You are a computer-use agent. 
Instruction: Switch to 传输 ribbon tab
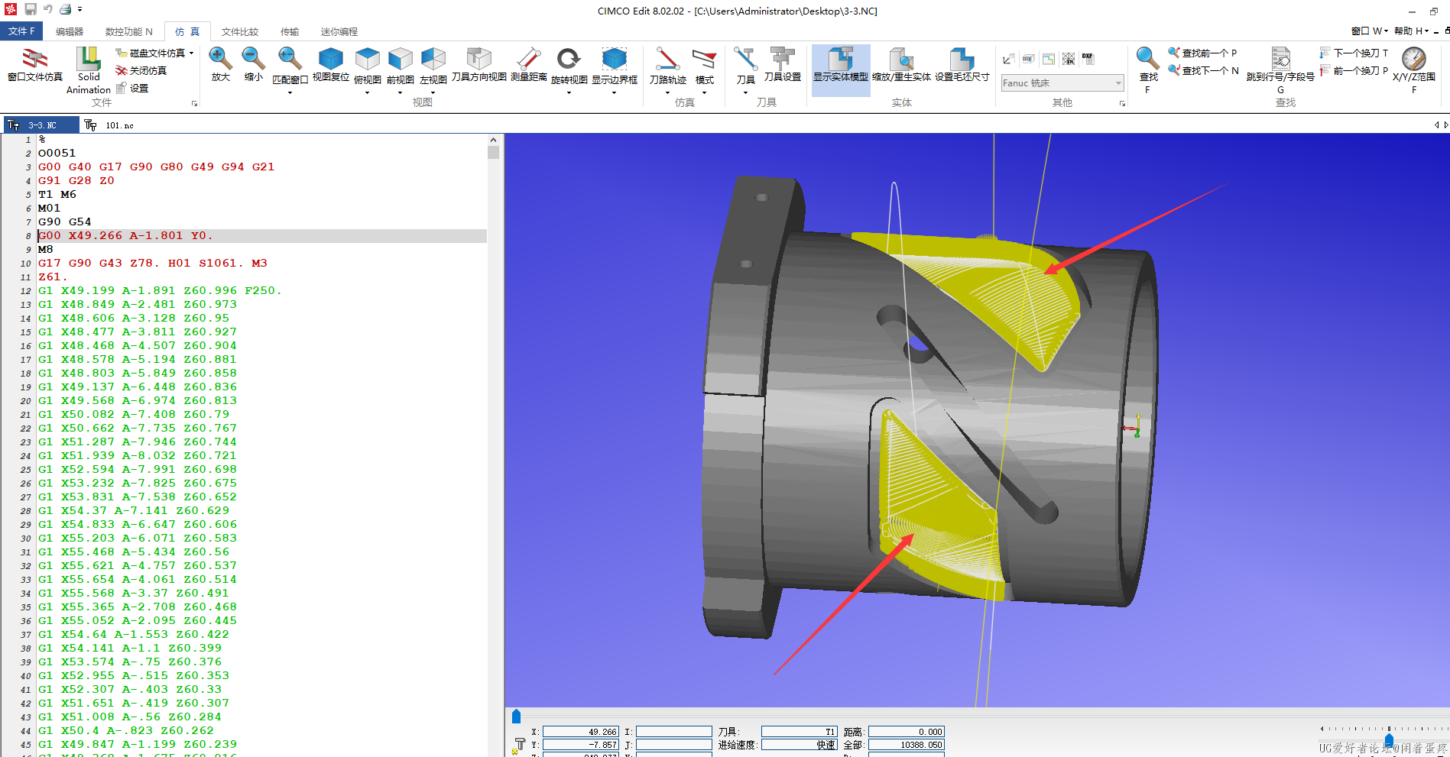tap(290, 31)
